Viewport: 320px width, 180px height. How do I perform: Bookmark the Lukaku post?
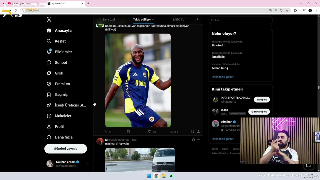pos(192,131)
